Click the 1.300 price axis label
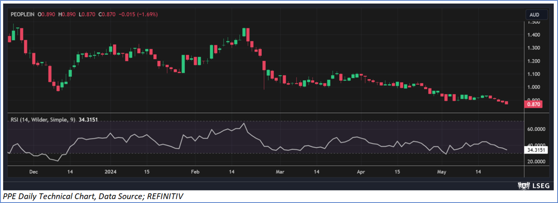This screenshot has width=558, height=203. click(534, 48)
